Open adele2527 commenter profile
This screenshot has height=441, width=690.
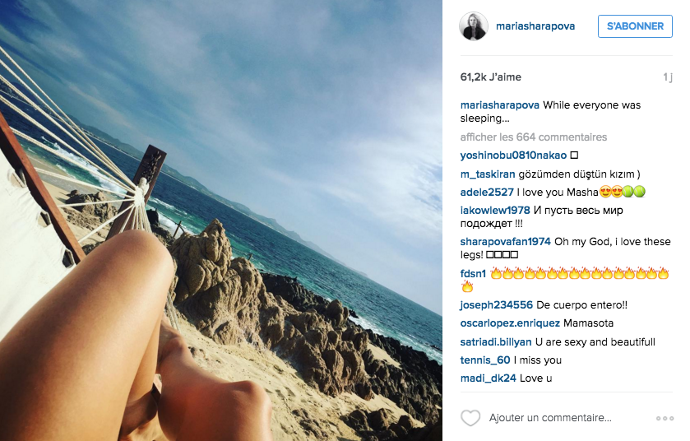coord(487,193)
